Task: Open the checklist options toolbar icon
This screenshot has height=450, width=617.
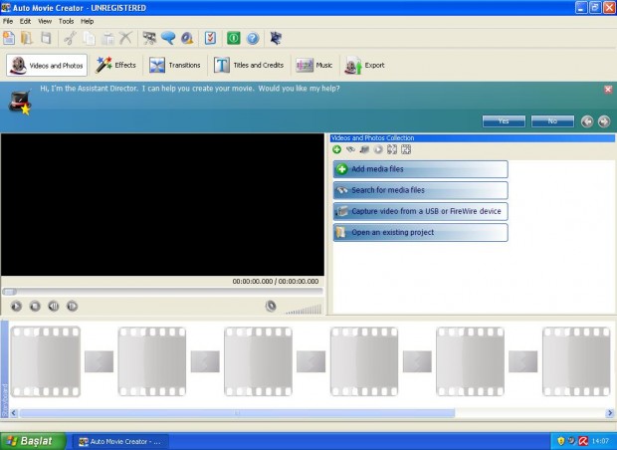Action: tap(211, 38)
